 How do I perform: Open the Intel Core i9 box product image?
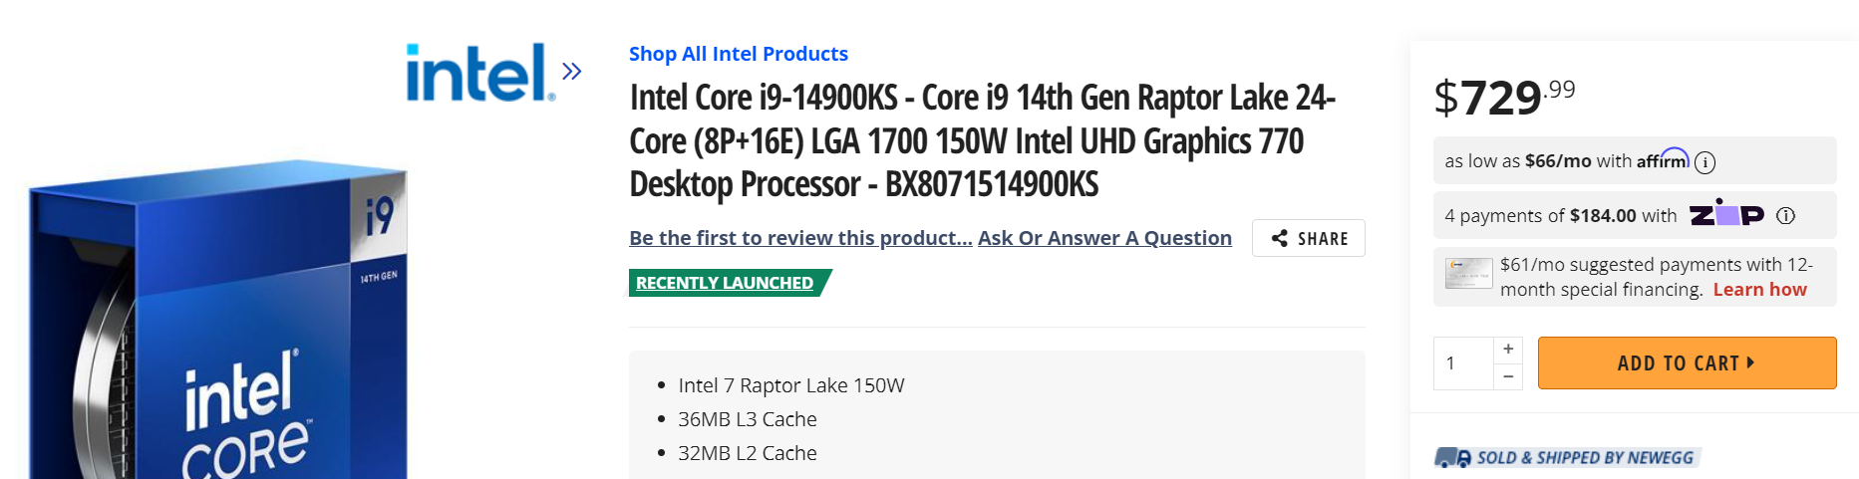(219, 329)
